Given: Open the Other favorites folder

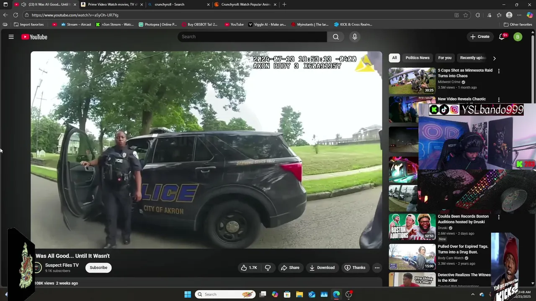Looking at the screenshot, I should [518, 24].
